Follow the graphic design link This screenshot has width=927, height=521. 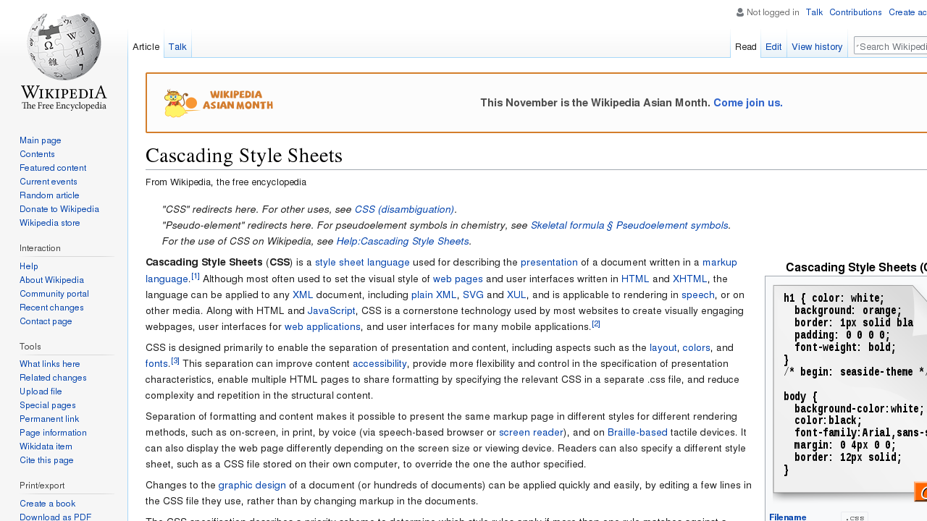coord(252,485)
